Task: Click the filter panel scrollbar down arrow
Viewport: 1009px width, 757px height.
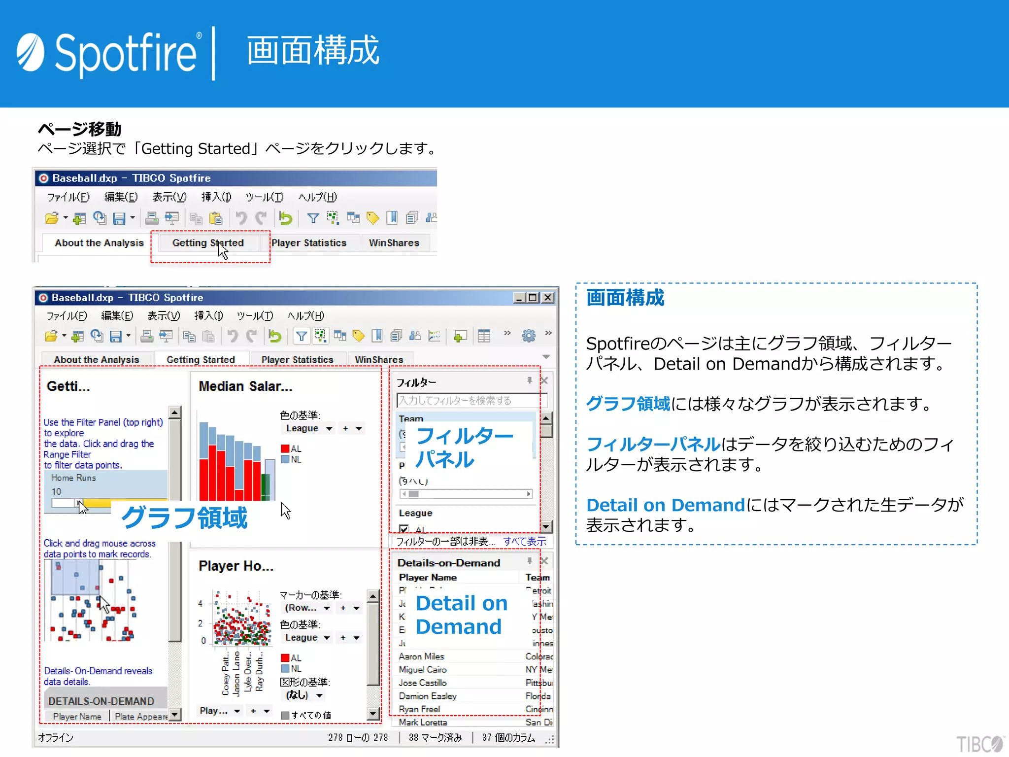Action: coord(546,527)
